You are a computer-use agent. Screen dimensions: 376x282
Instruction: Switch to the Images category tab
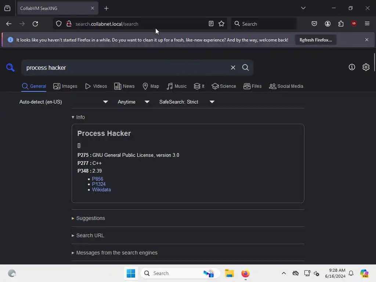click(65, 86)
